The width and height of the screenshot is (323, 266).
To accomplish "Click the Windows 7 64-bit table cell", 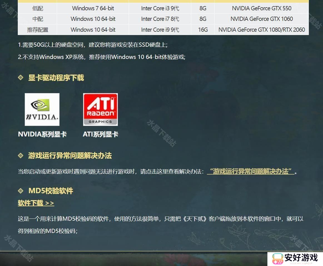I will pyautogui.click(x=93, y=8).
